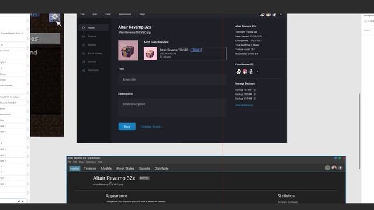Select Models tab in PackStudio window
This screenshot has width=374, height=210.
click(x=106, y=169)
